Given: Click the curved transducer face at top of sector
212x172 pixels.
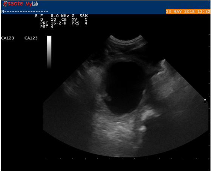Looking at the screenshot, I should (x=126, y=40).
